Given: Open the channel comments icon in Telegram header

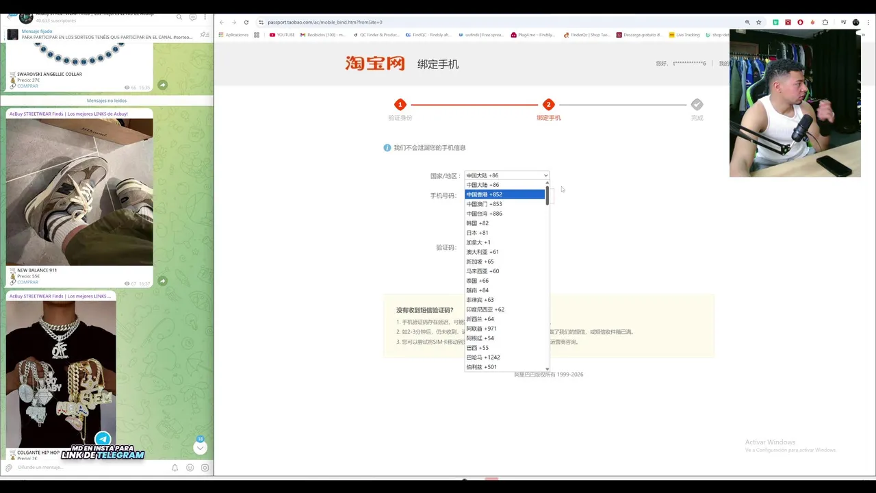Looking at the screenshot, I should [x=193, y=17].
